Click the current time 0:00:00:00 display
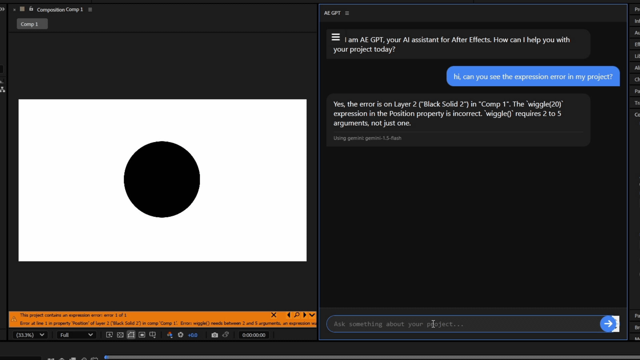 tap(254, 335)
